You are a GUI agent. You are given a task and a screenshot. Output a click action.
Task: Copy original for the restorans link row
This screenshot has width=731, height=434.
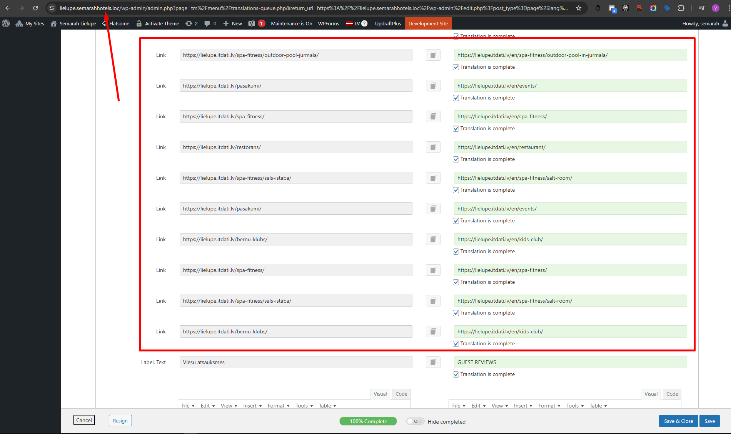[x=433, y=147]
